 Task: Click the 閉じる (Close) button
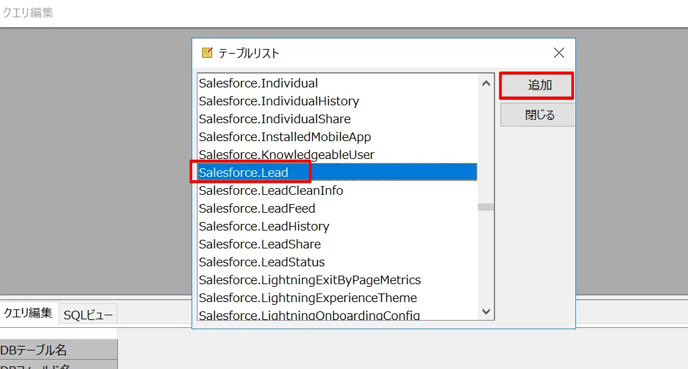[x=536, y=115]
